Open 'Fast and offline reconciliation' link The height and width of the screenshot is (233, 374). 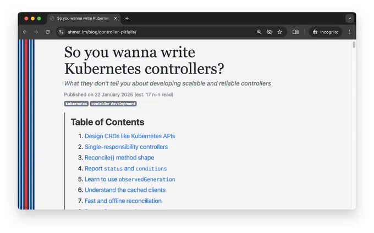tap(123, 201)
